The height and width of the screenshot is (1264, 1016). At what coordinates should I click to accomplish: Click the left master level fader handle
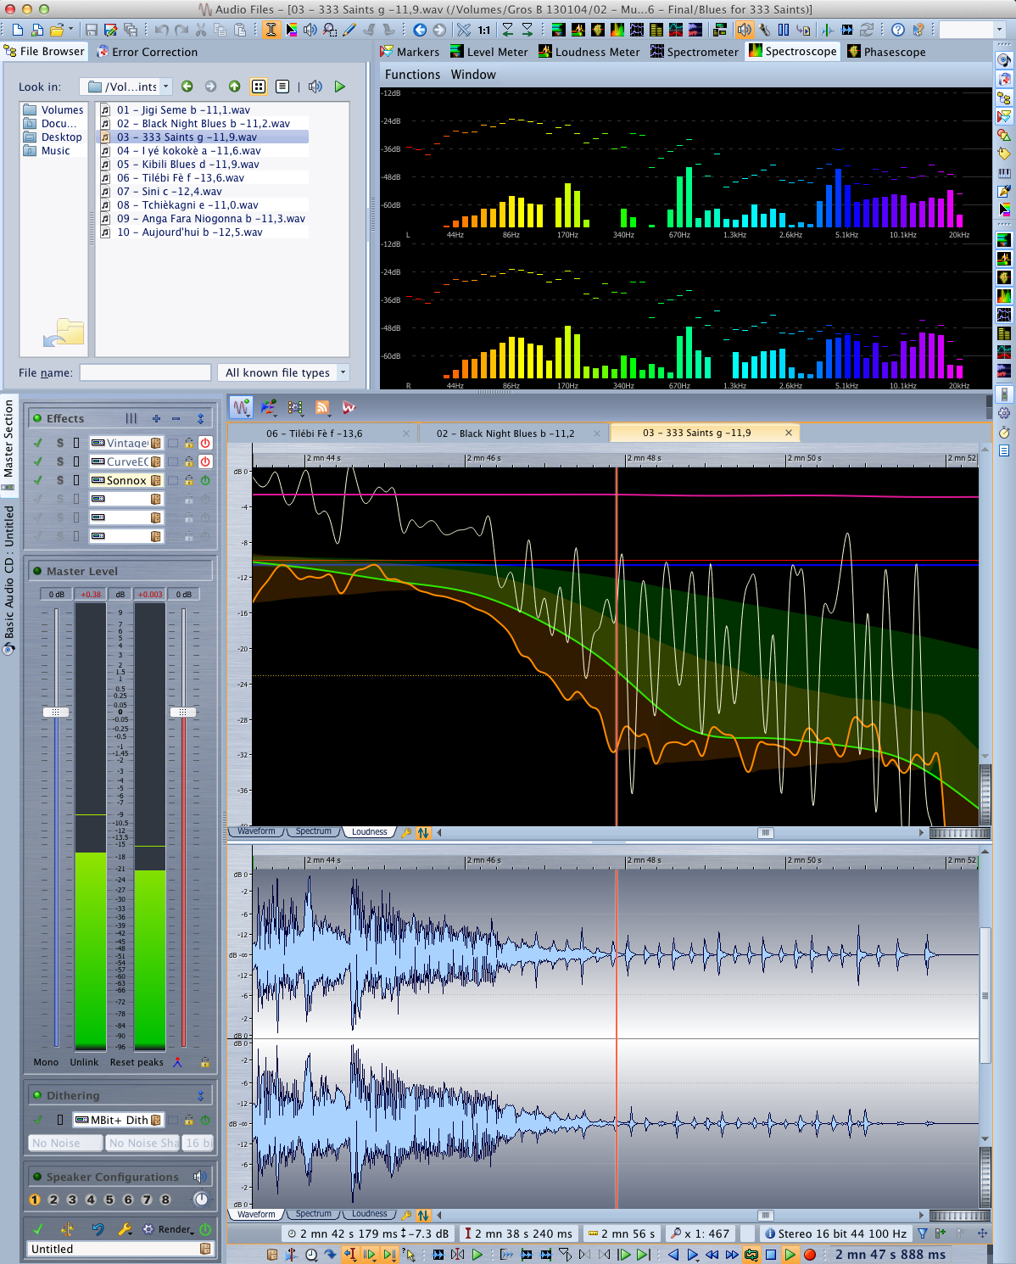point(56,712)
